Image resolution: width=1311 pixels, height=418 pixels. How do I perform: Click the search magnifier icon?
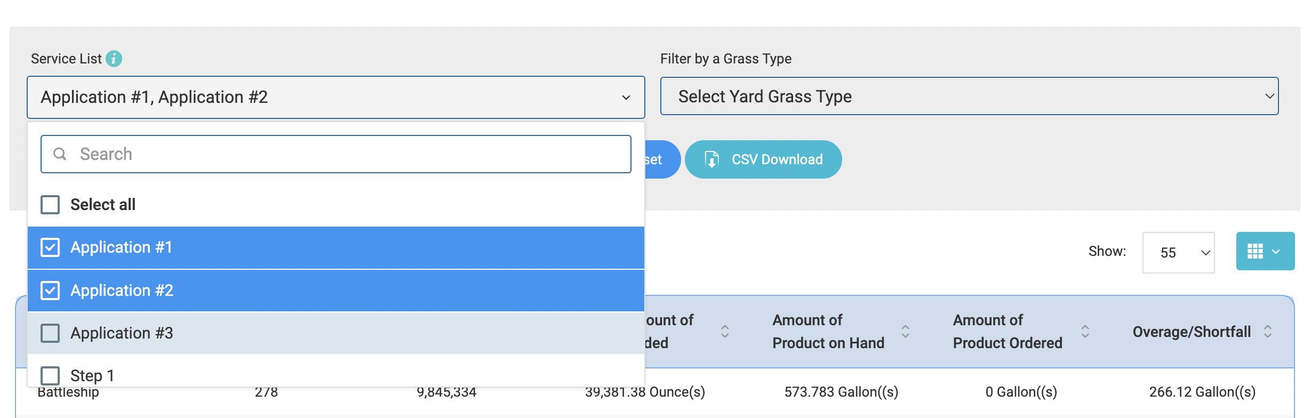pyautogui.click(x=60, y=154)
